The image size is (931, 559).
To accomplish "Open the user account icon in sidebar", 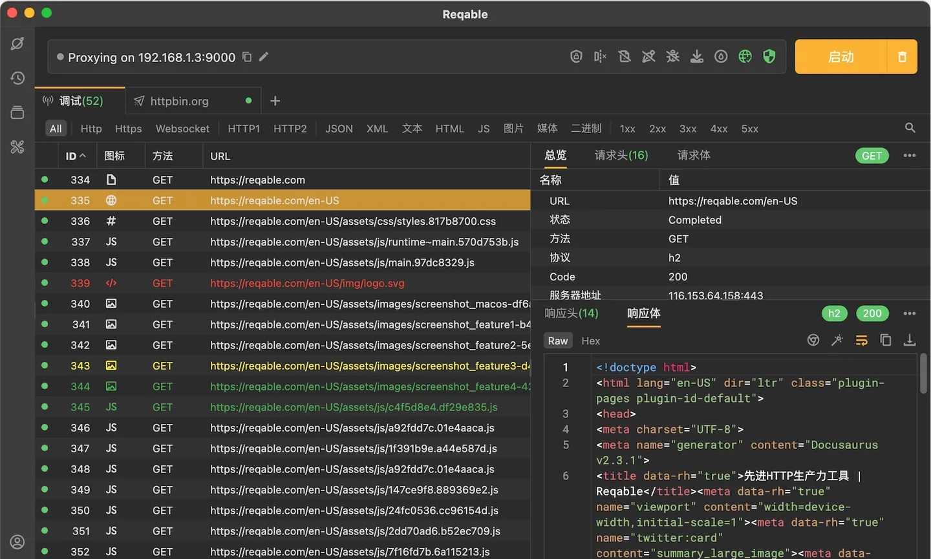I will [17, 542].
